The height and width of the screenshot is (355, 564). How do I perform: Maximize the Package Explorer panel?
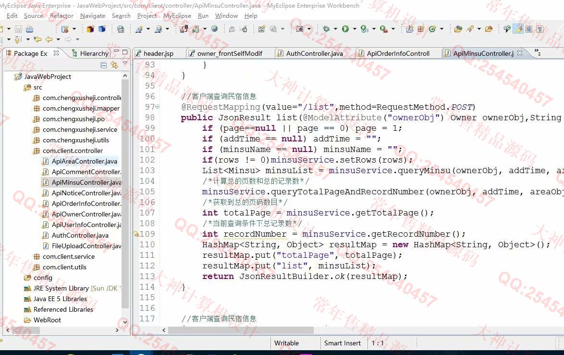125,52
